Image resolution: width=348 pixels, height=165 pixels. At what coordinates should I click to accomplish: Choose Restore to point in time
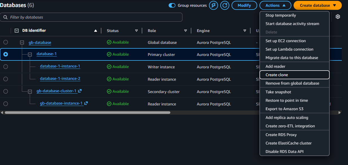coord(294,100)
